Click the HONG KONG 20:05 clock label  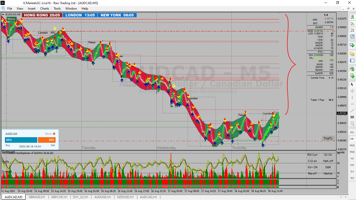pos(42,15)
